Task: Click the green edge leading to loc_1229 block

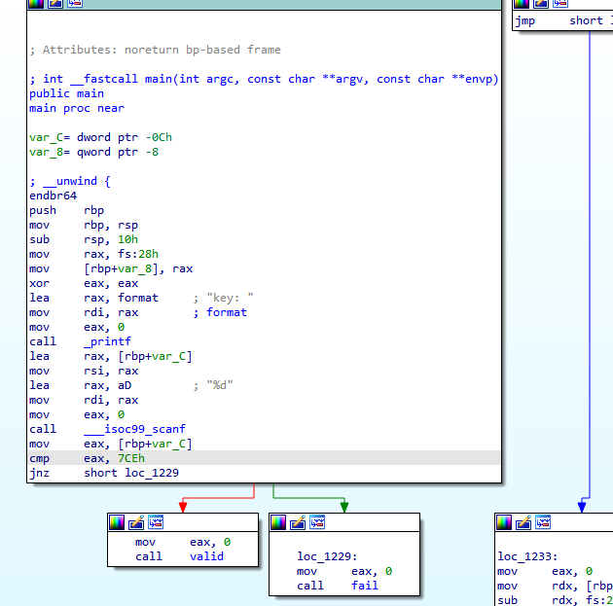Action: click(308, 498)
